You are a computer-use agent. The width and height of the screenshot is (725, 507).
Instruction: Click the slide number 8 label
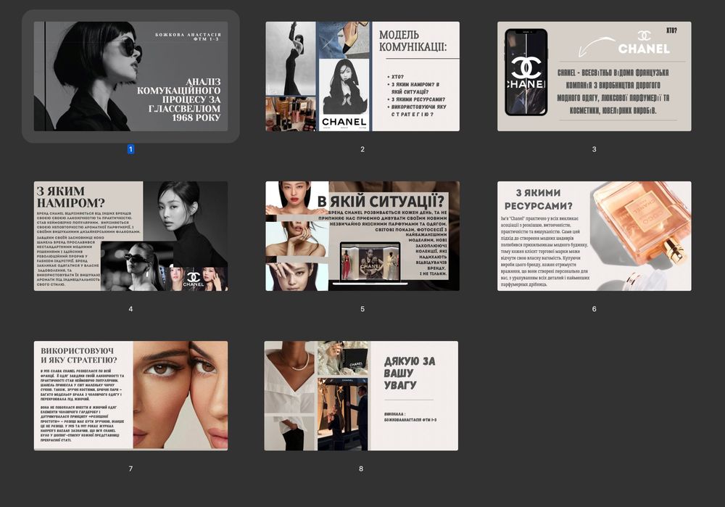tap(361, 469)
